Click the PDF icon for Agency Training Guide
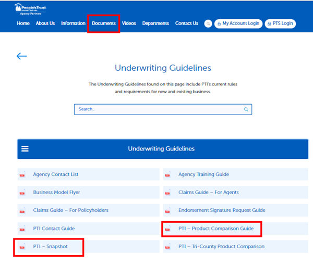 (x=167, y=174)
